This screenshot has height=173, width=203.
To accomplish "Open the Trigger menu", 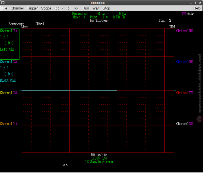I will [32, 8].
